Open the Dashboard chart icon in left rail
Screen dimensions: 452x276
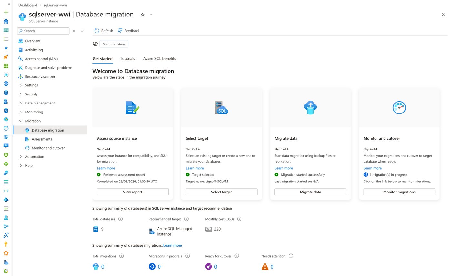click(6, 30)
